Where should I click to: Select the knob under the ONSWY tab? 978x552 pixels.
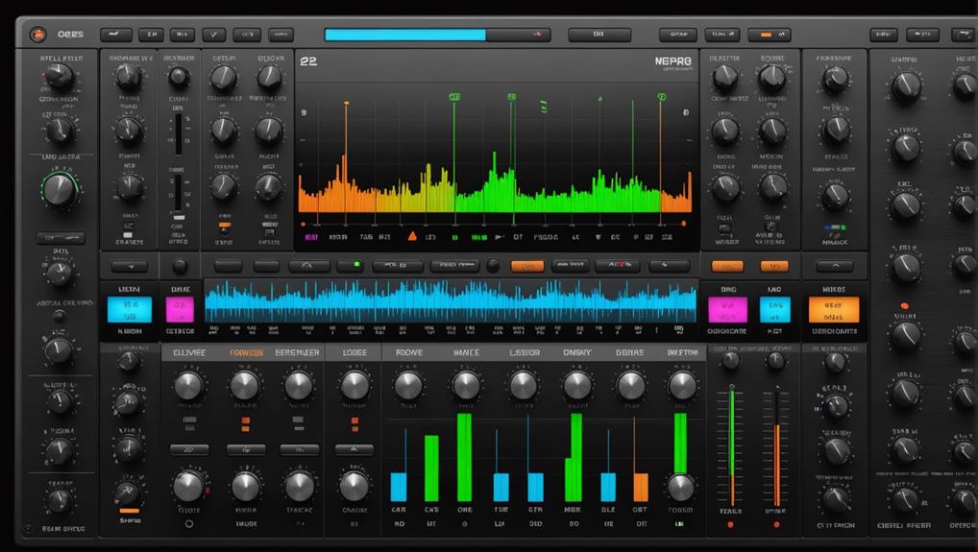577,386
